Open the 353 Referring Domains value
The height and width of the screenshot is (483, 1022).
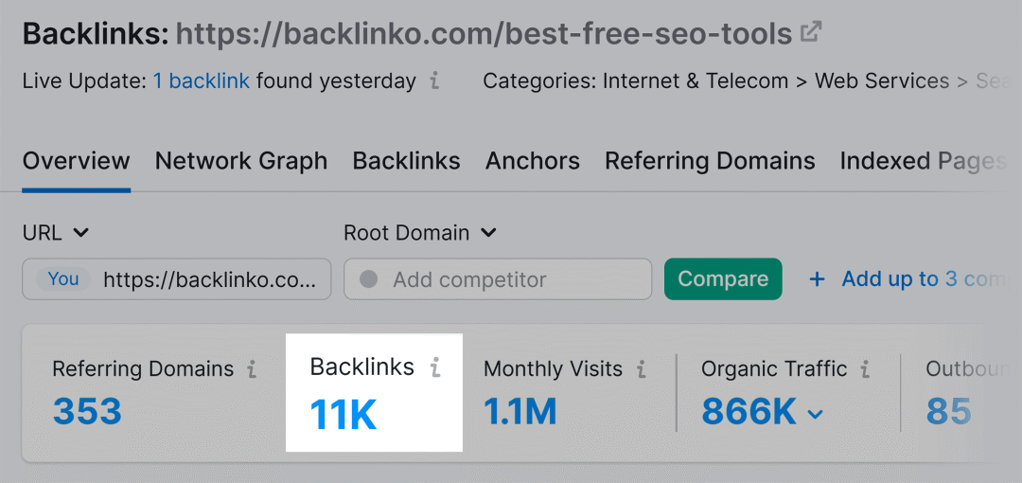[87, 412]
